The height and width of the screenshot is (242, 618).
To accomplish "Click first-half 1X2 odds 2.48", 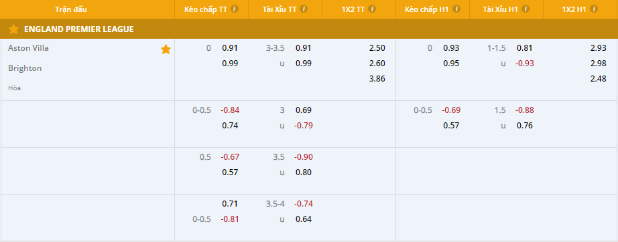I will [x=599, y=79].
